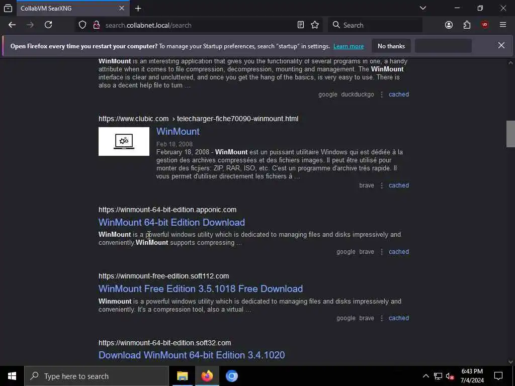Screen dimensions: 515x386
Task: Open the Firefox application menu
Action: (502, 25)
